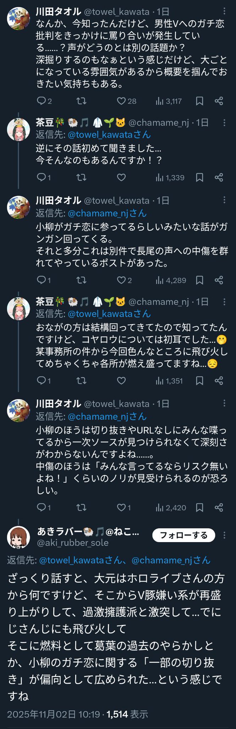The height and width of the screenshot is (729, 236).
Task: View analytics showing 1,339 views
Action: pos(170,177)
